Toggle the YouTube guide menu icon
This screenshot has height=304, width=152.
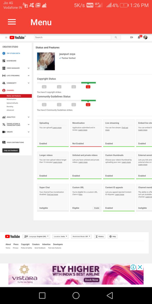coord(6,37)
